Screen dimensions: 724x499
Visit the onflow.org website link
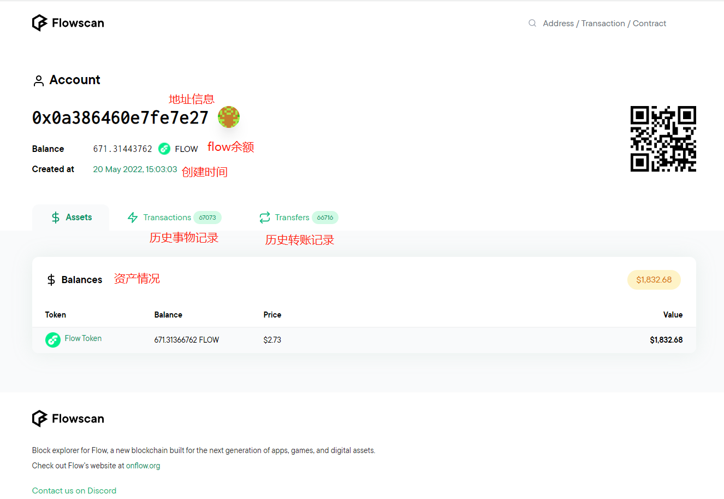tap(143, 466)
